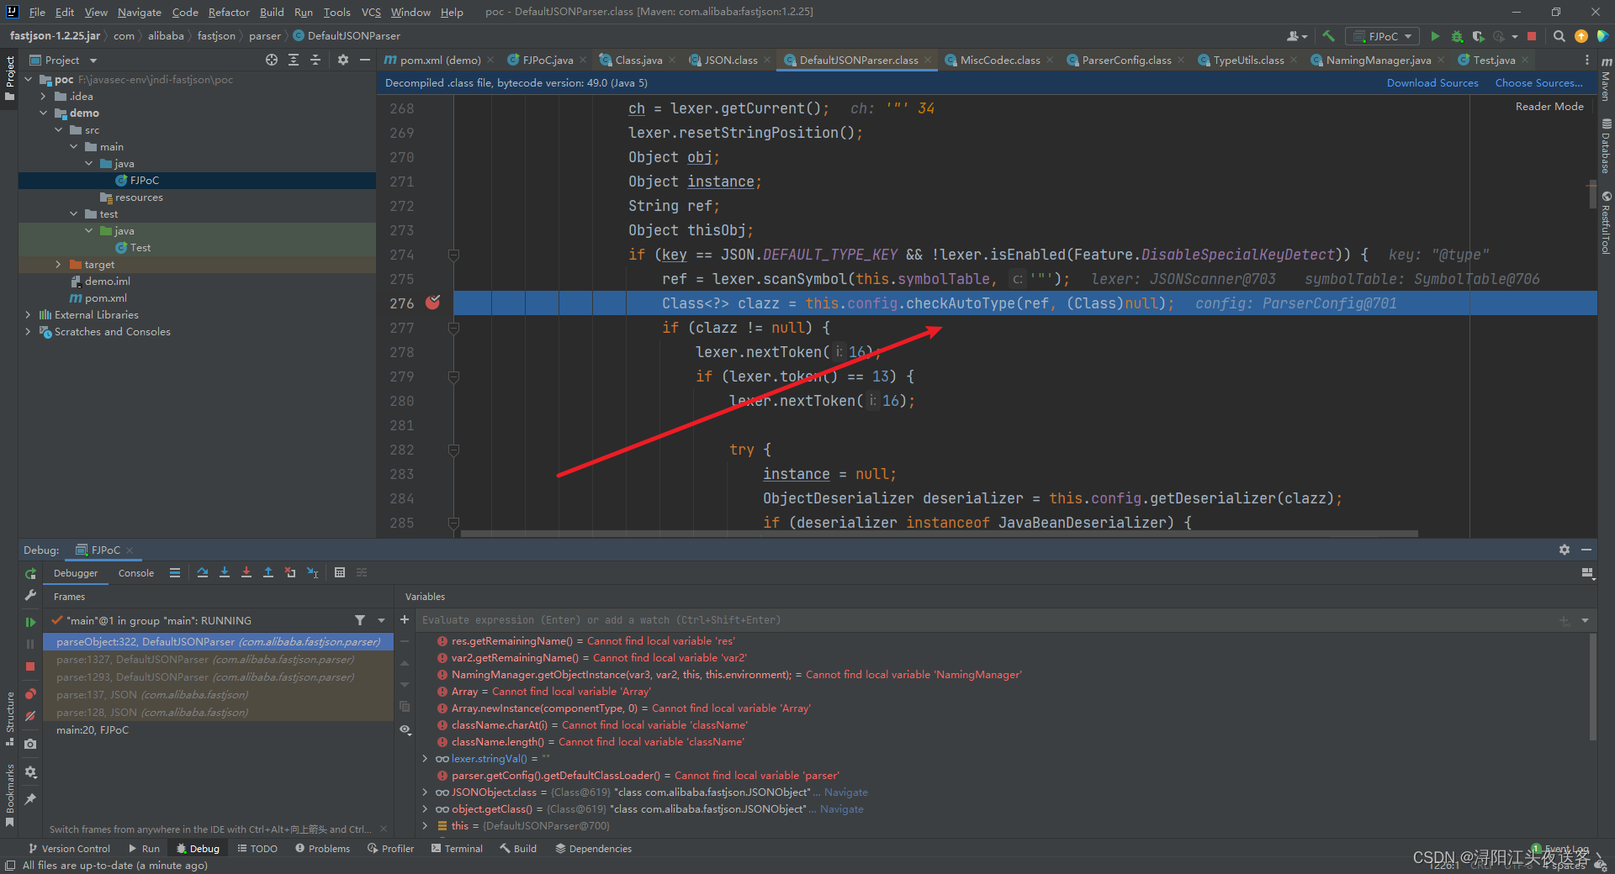The image size is (1615, 874).
Task: Click Step Into in the debugger toolbar
Action: coord(225,572)
